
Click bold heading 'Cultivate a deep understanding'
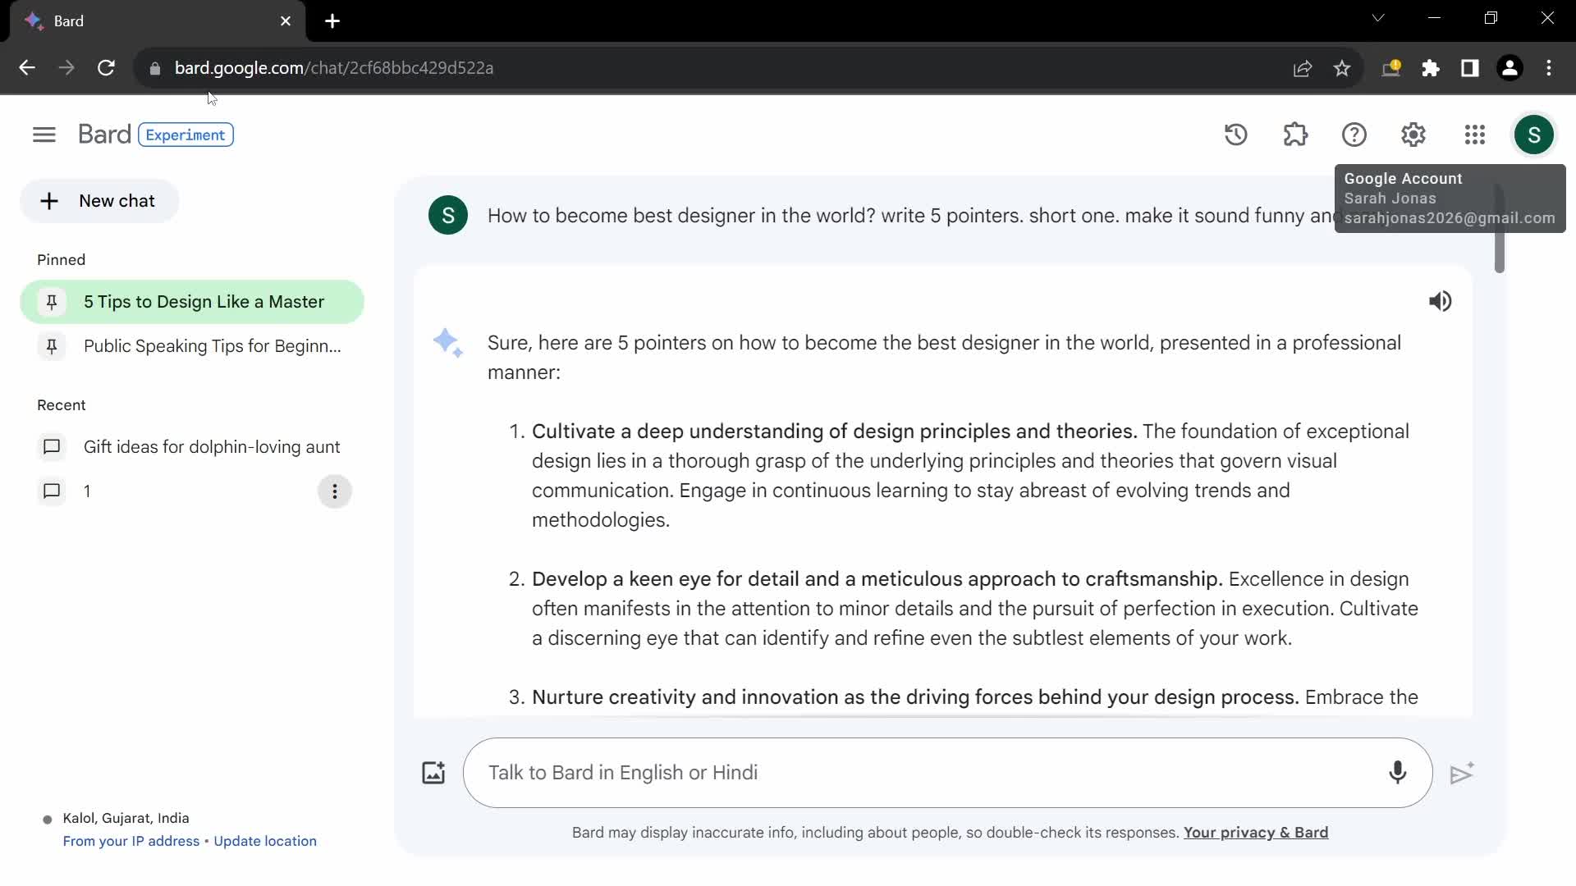point(834,432)
